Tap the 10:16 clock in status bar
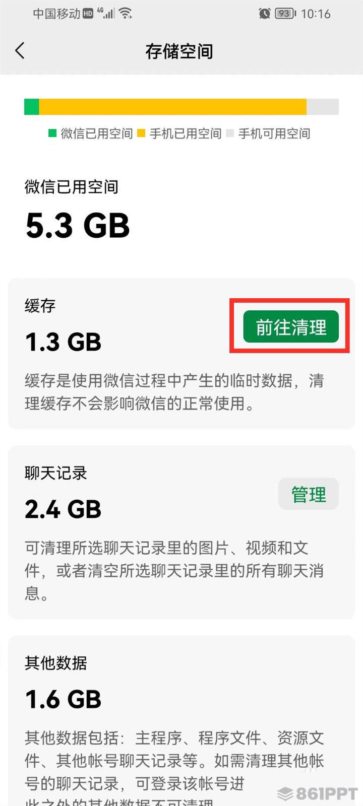Image resolution: width=363 pixels, height=806 pixels. [x=316, y=14]
